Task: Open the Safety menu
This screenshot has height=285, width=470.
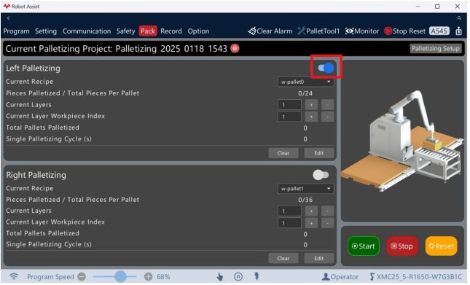Action: click(x=126, y=31)
